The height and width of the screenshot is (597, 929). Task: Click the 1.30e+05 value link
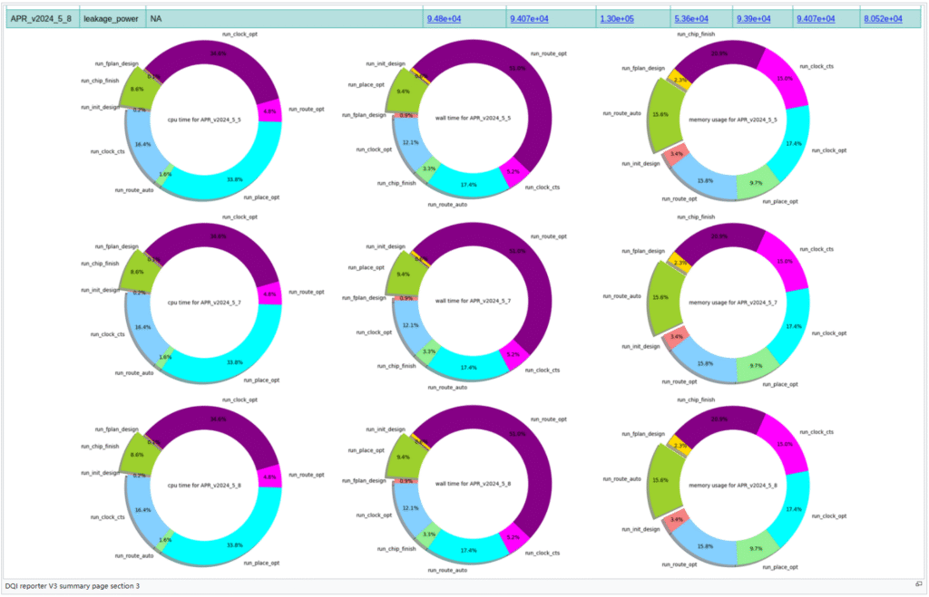pos(617,19)
